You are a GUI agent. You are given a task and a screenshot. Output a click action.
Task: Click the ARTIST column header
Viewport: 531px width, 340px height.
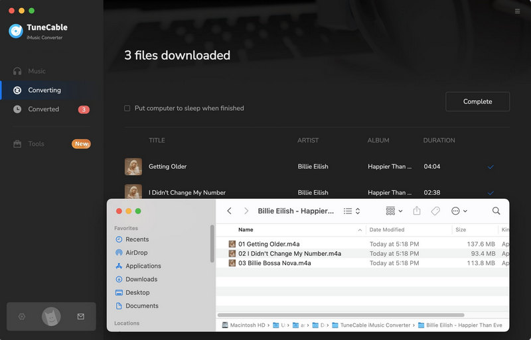[x=308, y=140]
